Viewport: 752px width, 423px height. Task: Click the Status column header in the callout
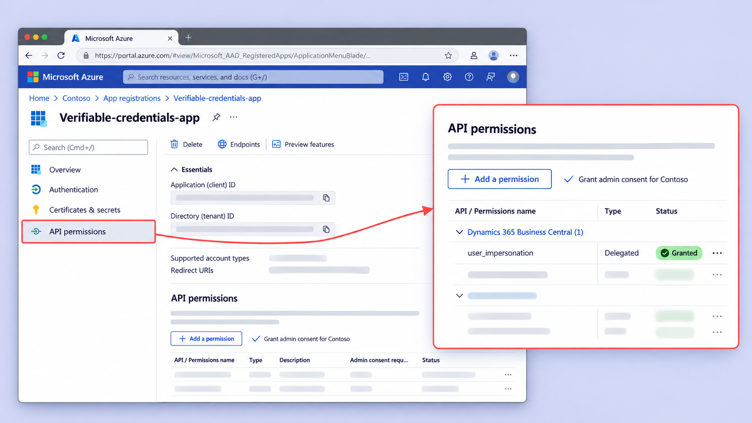(666, 211)
